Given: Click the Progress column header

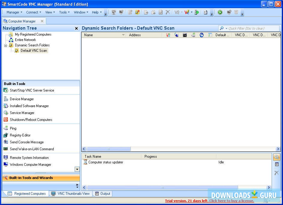Looking at the screenshot, I should [x=179, y=157].
